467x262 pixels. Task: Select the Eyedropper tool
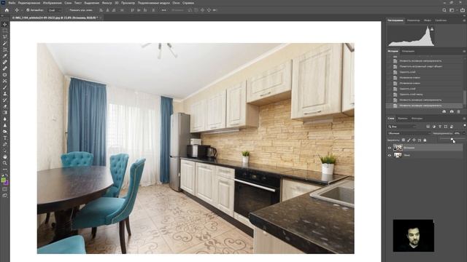(5, 56)
